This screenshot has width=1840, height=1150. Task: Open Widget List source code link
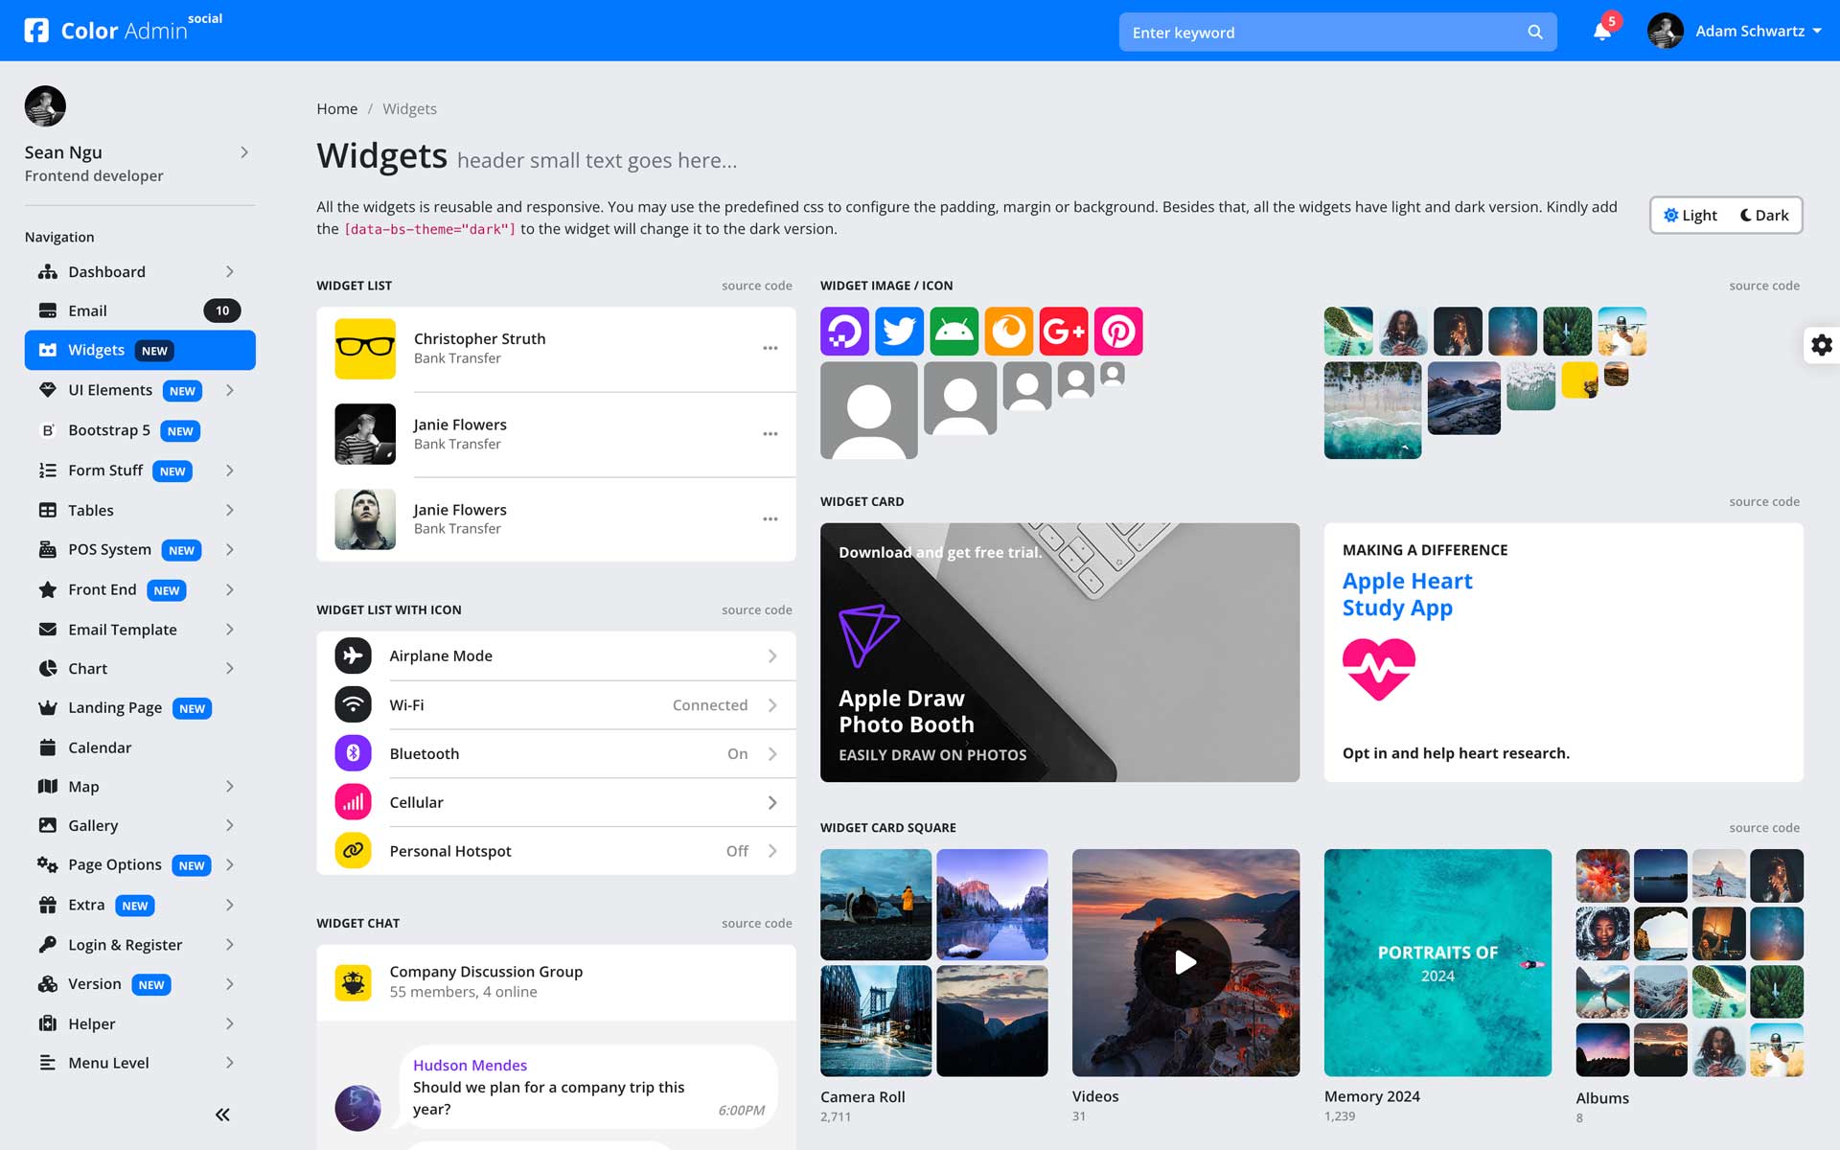pyautogui.click(x=756, y=286)
